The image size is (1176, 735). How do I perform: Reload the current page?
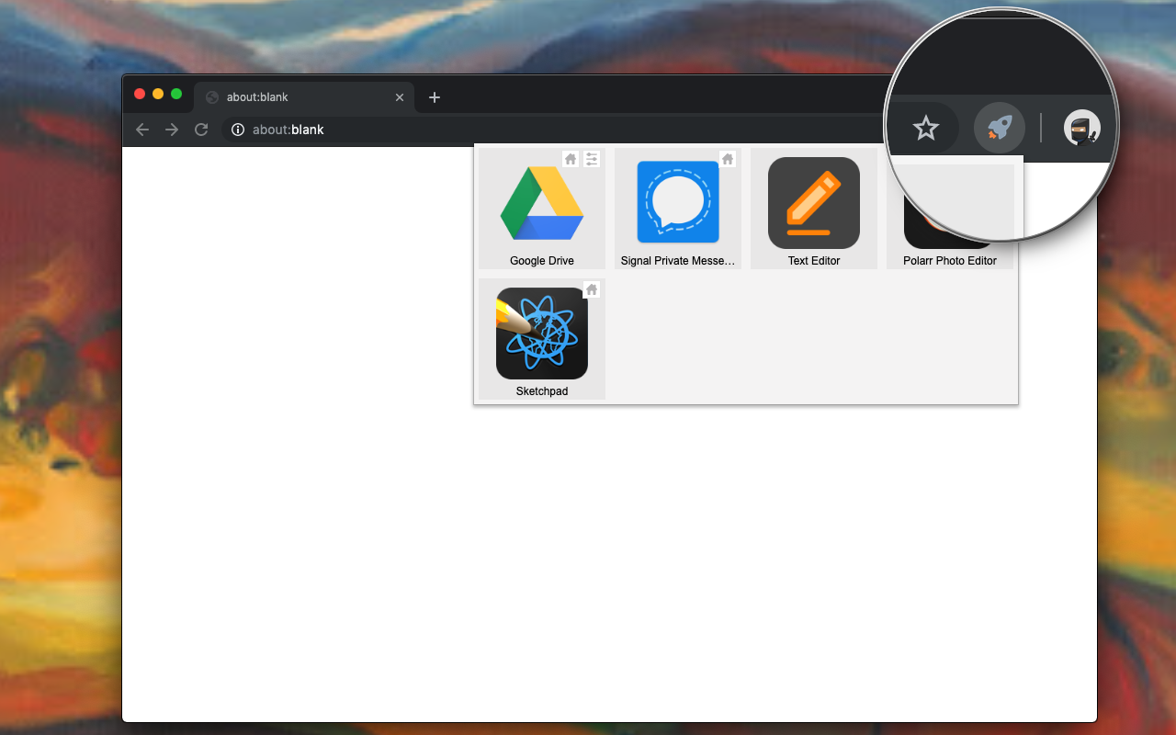point(201,130)
